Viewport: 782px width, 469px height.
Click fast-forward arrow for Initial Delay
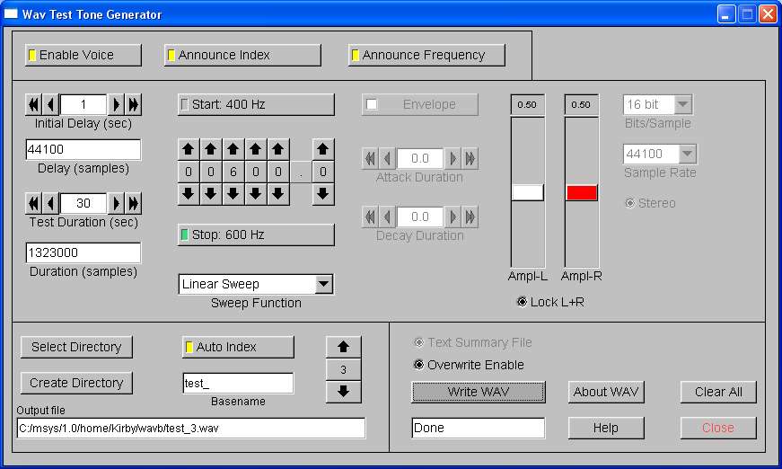[133, 104]
